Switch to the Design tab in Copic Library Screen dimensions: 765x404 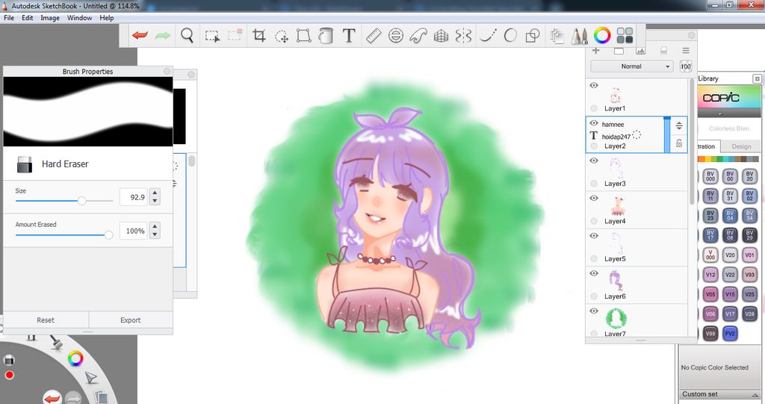741,146
